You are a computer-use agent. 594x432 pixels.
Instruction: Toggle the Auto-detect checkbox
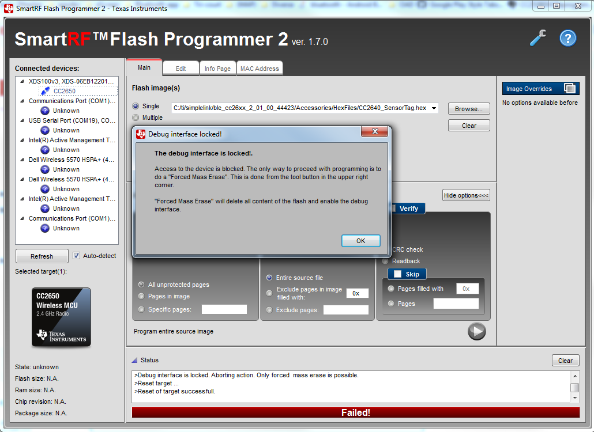pos(76,256)
